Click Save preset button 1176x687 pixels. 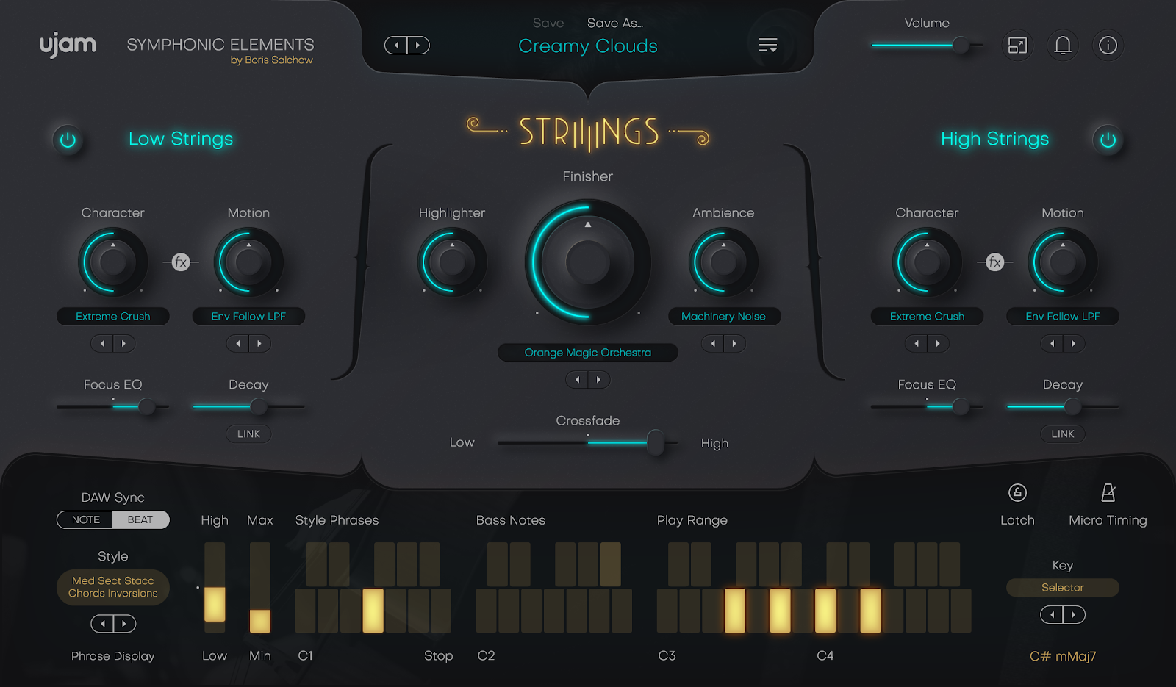coord(548,23)
